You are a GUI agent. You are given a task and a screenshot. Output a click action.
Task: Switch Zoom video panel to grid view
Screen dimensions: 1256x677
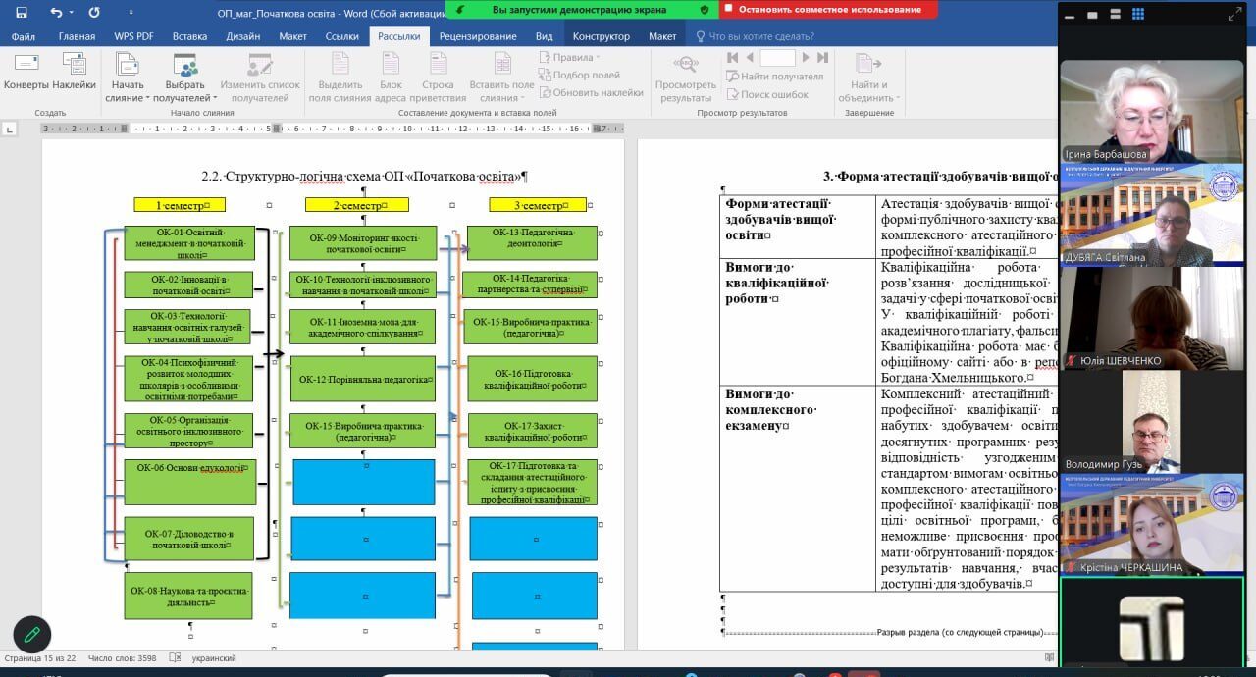point(1138,15)
